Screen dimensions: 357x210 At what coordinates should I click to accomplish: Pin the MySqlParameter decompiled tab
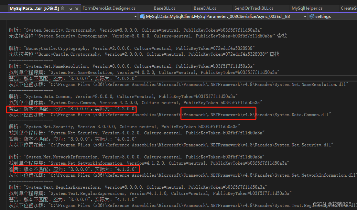70,8
